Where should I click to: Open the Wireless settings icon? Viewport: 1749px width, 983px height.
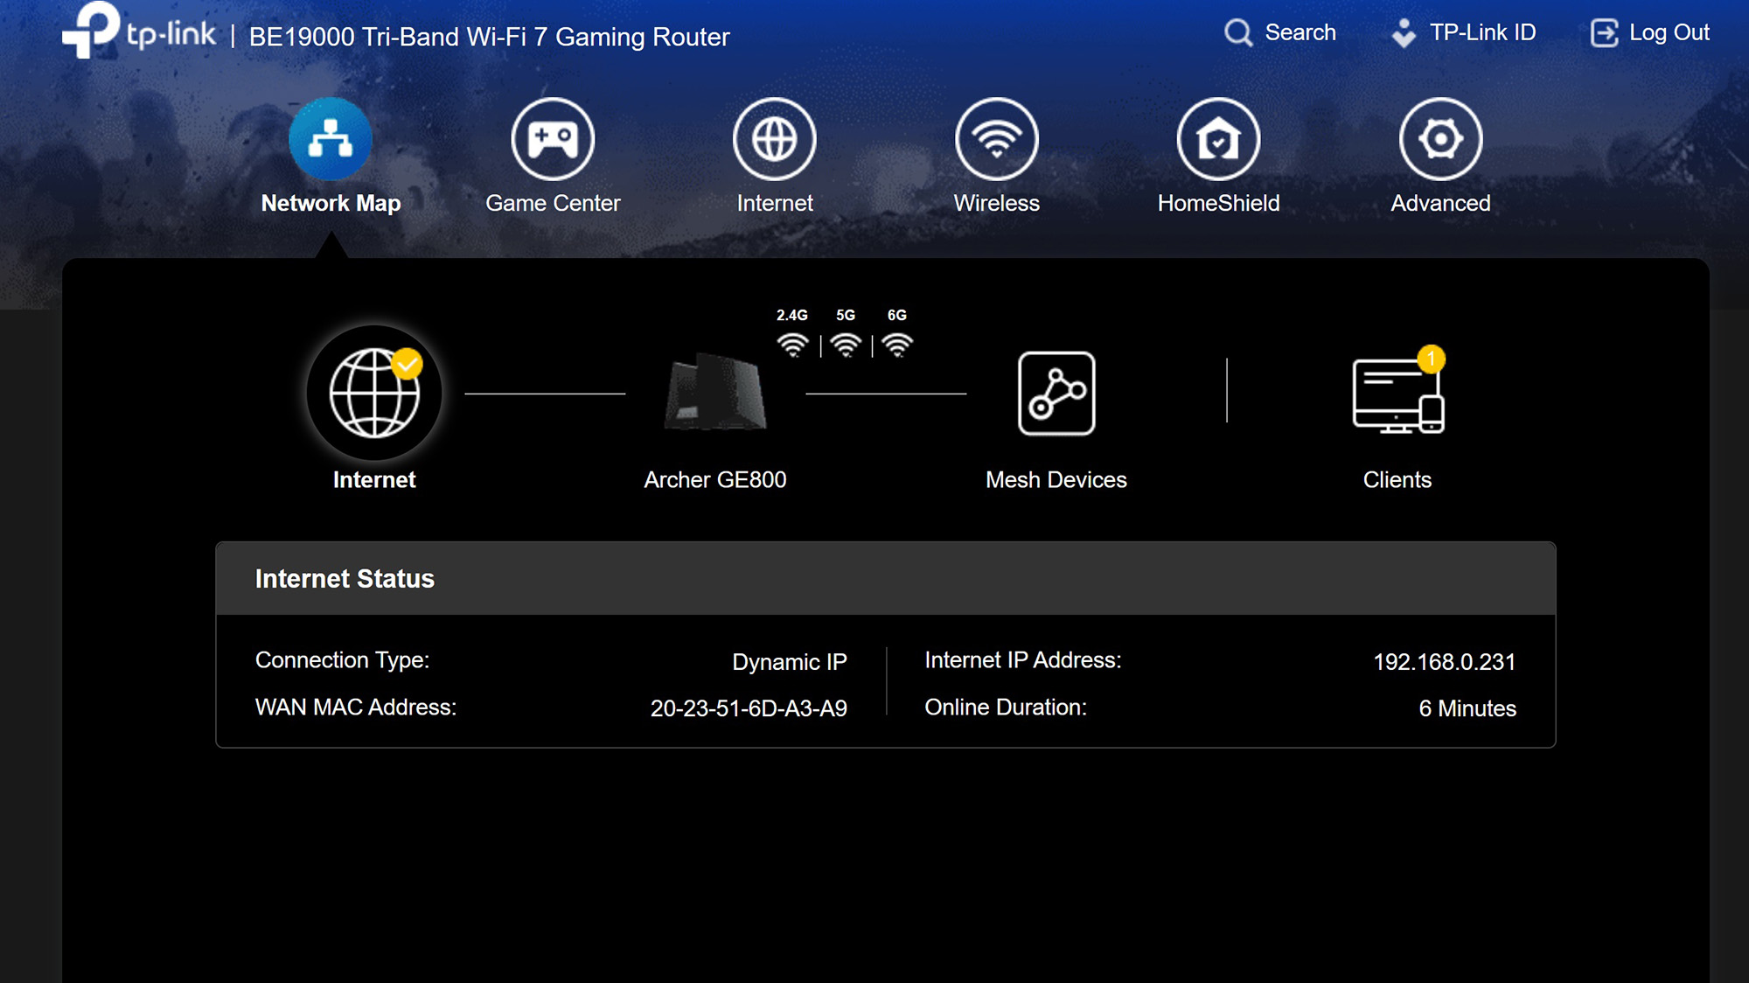pyautogui.click(x=997, y=139)
